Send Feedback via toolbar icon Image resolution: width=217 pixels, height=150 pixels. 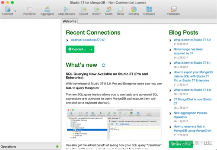(x=174, y=11)
